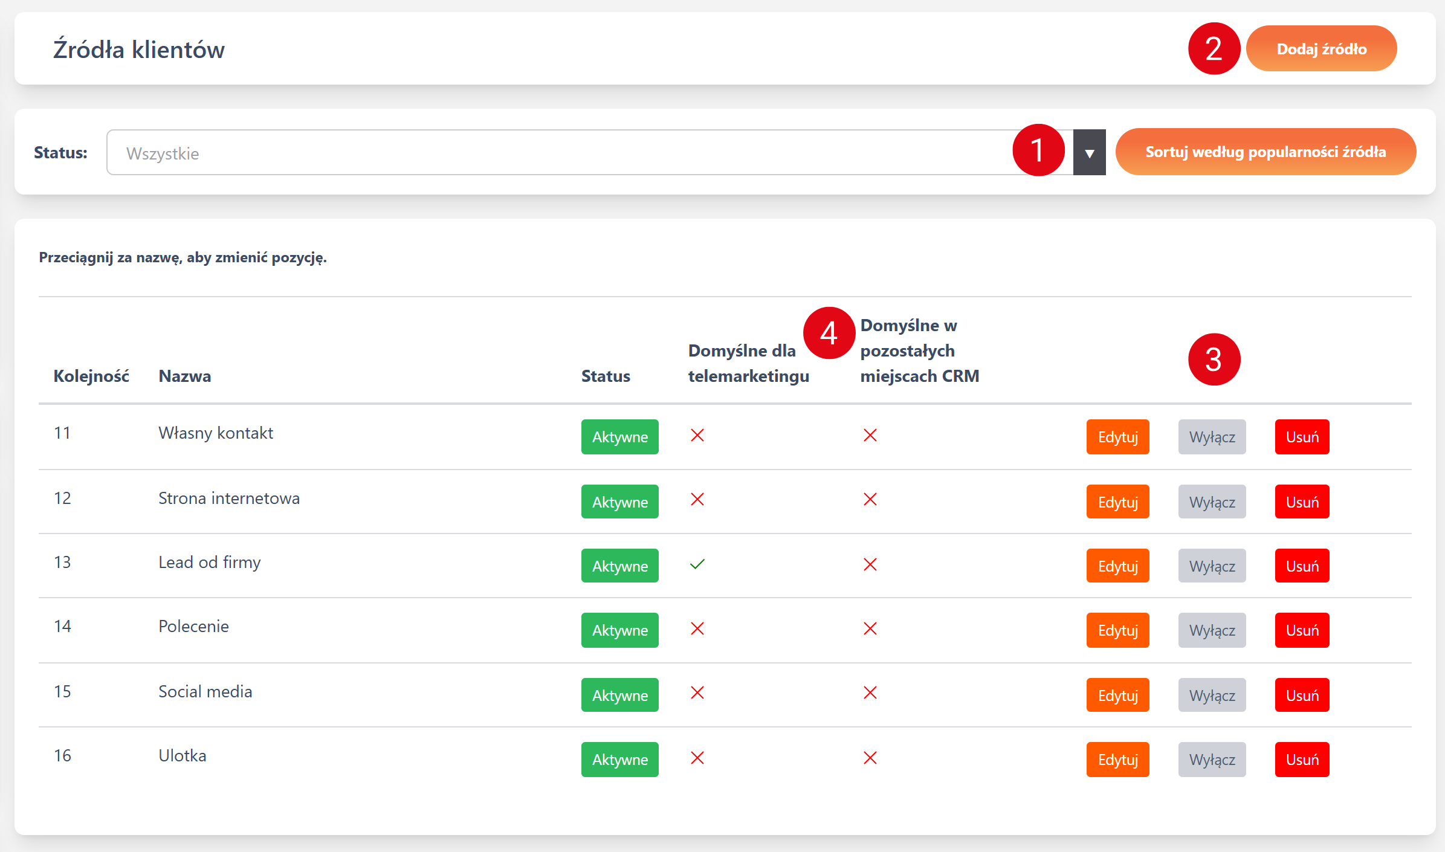Select Lead od firmy name cell

click(209, 563)
